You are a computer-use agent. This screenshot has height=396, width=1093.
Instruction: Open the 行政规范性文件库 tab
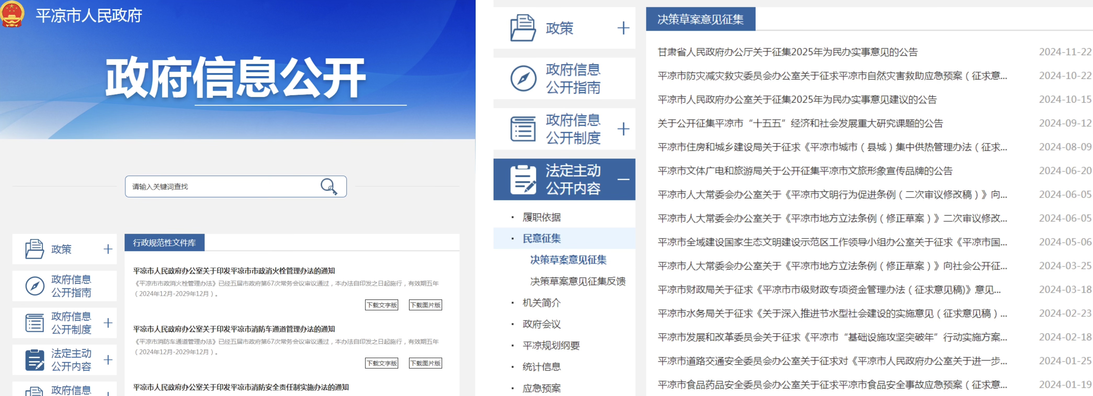pos(164,242)
